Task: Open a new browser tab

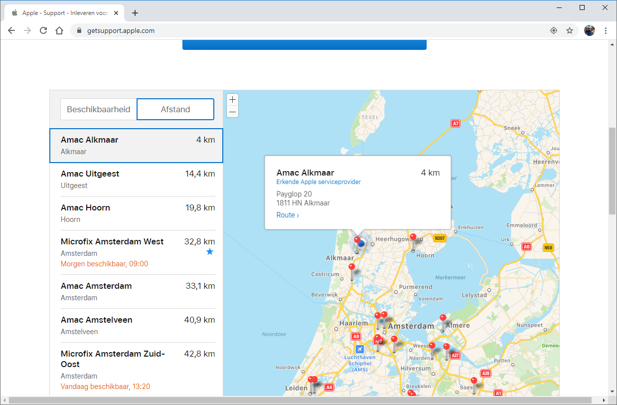Action: pyautogui.click(x=135, y=13)
